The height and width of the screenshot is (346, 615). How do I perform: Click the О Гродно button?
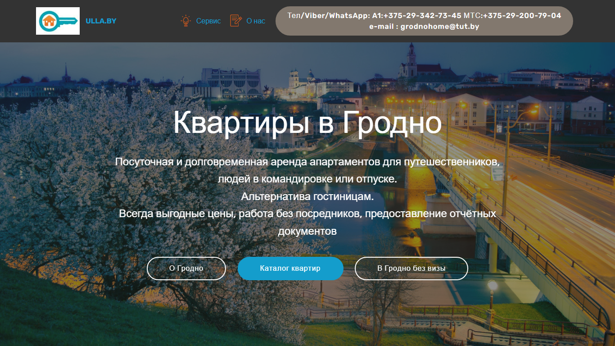click(186, 269)
